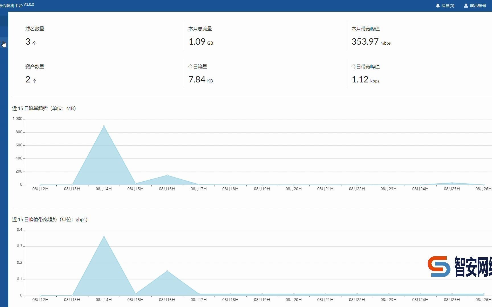Click the 08月14日 peak point in traffic chart

[104, 126]
